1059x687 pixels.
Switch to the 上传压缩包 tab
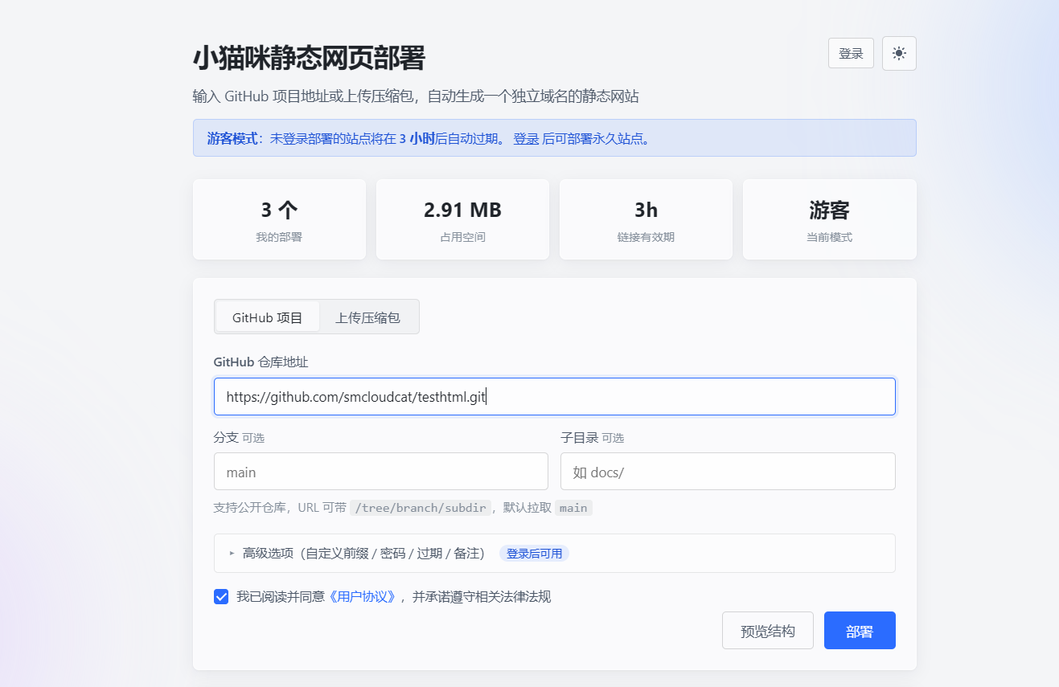pyautogui.click(x=367, y=317)
